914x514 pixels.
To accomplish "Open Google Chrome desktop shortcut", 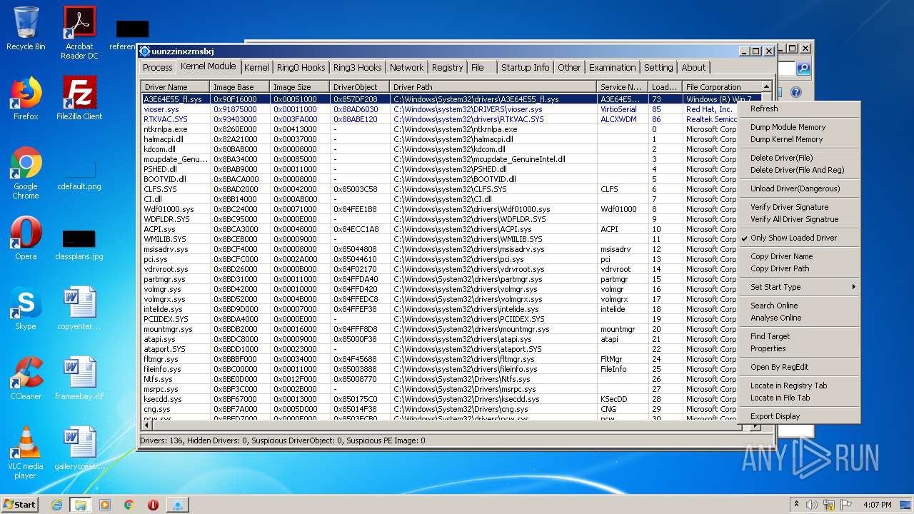I will click(x=26, y=173).
